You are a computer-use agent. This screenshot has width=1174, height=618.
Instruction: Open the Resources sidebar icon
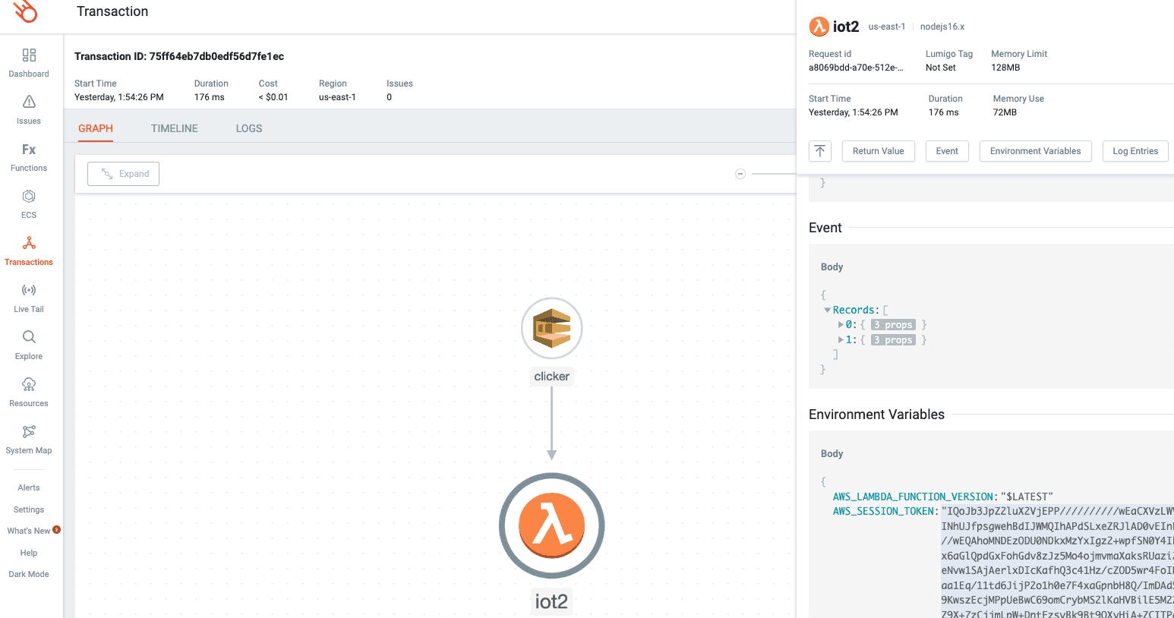(29, 384)
